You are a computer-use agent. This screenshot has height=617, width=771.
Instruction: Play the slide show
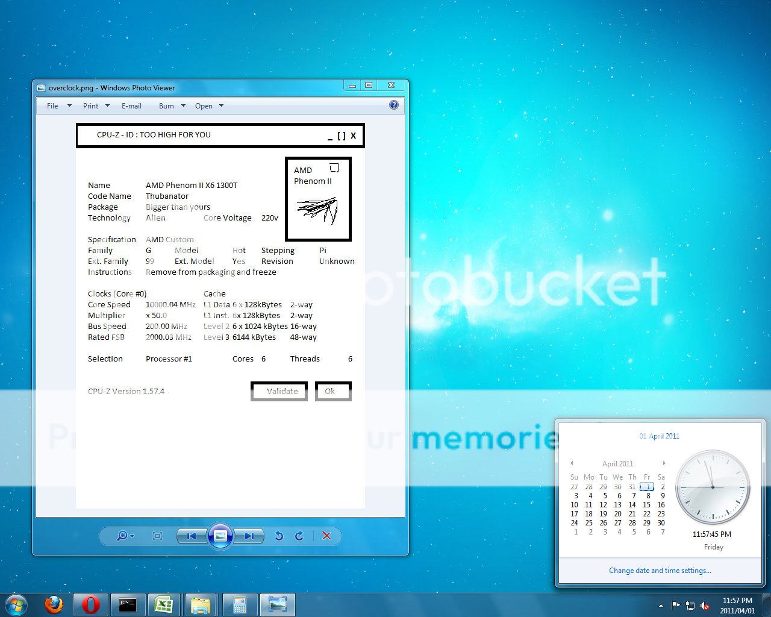(x=220, y=536)
